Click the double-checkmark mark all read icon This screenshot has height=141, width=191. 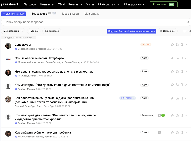190,31
